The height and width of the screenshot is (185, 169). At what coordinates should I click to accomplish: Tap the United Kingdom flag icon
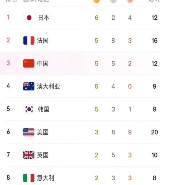coord(29,155)
